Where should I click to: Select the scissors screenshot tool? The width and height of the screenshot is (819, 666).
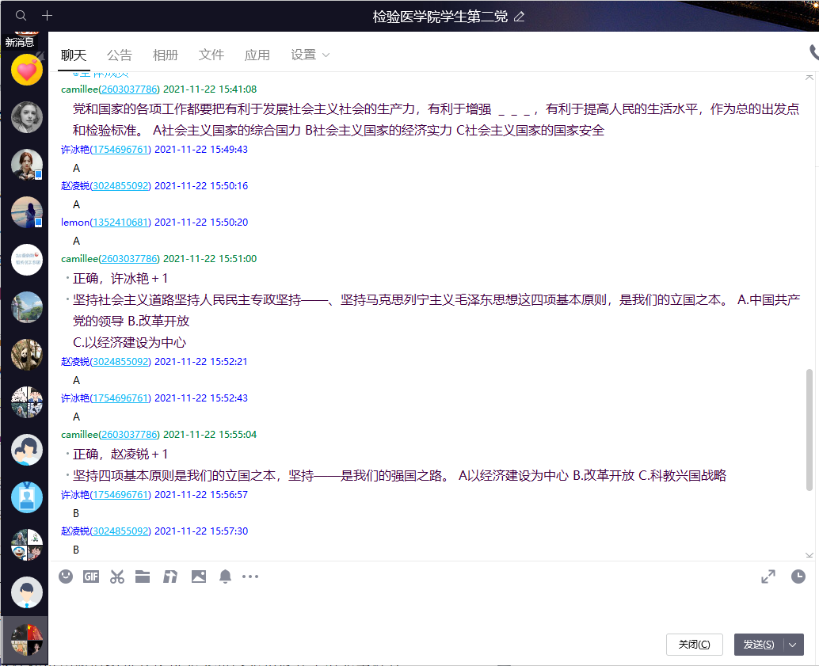[117, 577]
